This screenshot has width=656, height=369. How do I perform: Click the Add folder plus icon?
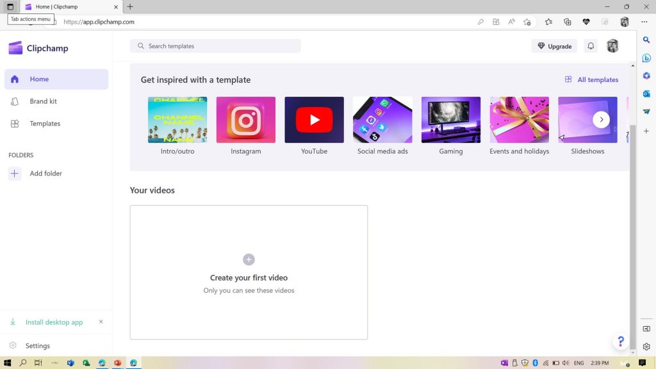coord(15,174)
